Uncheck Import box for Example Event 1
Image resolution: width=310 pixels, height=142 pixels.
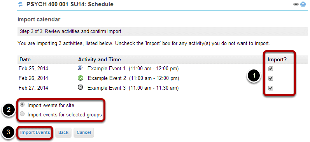click(271, 69)
